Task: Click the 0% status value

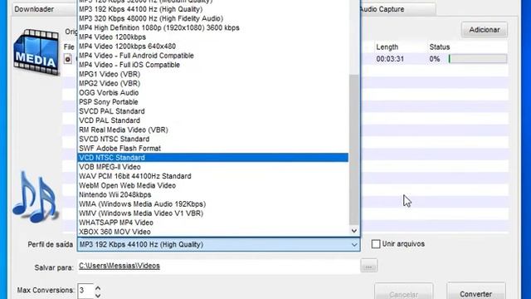Action: (x=435, y=59)
